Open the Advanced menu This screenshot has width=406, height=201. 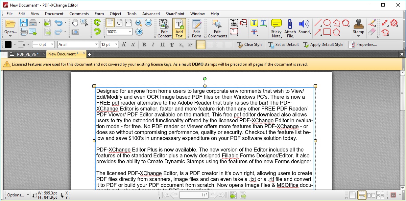[151, 14]
